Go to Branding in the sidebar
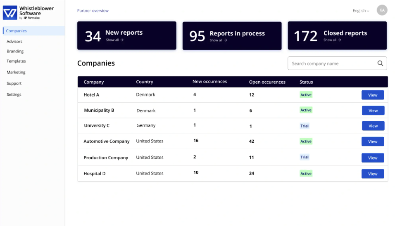Viewport: 395px width, 226px height. tap(15, 52)
